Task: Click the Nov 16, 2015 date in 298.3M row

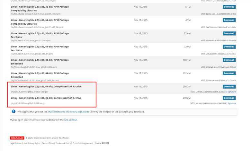Action: coord(140,87)
